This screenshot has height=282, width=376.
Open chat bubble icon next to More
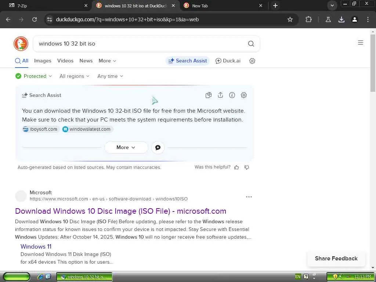158,148
